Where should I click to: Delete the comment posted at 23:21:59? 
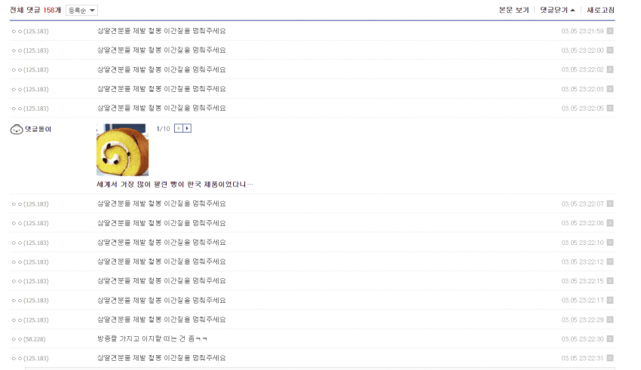(610, 31)
